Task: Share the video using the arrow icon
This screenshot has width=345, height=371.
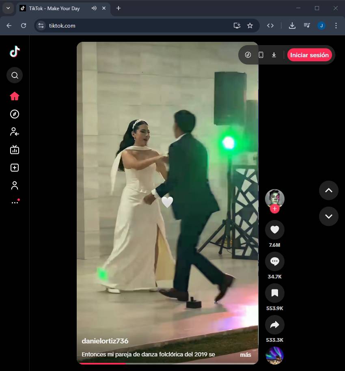Action: pos(274,324)
